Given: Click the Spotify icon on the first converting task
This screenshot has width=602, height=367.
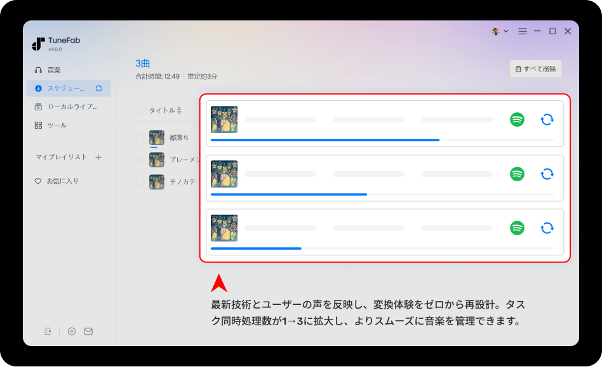Looking at the screenshot, I should pos(517,119).
